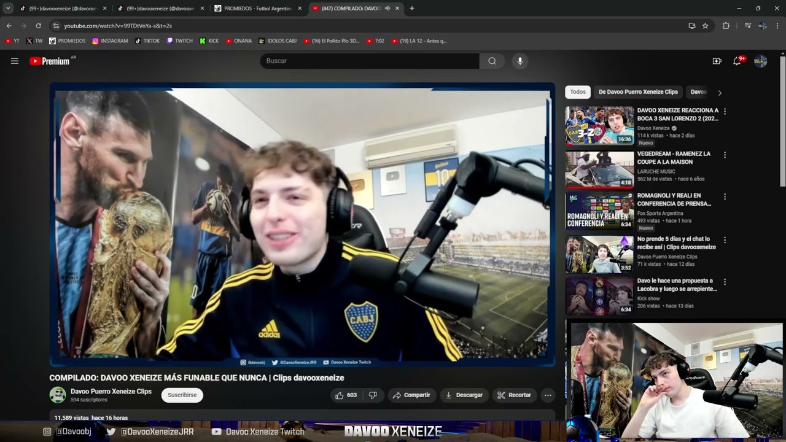Open options for ROMAGNOLI Y REALI video
The width and height of the screenshot is (786, 442).
725,197
